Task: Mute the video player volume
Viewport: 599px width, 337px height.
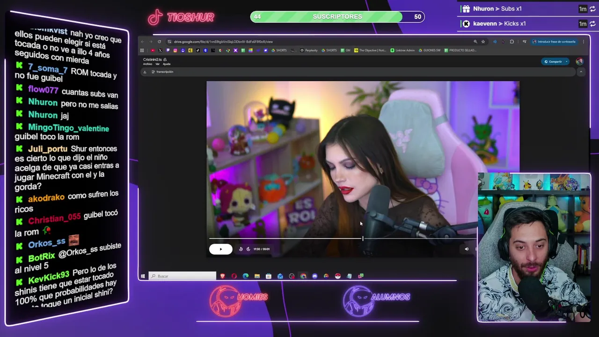Action: click(467, 249)
